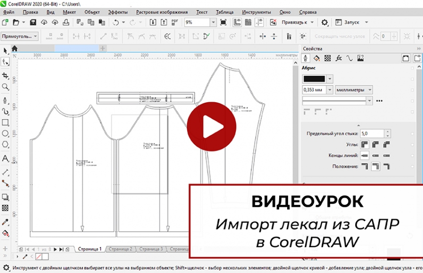Select the round corners option
This screenshot has height=273, width=423.
(376, 145)
